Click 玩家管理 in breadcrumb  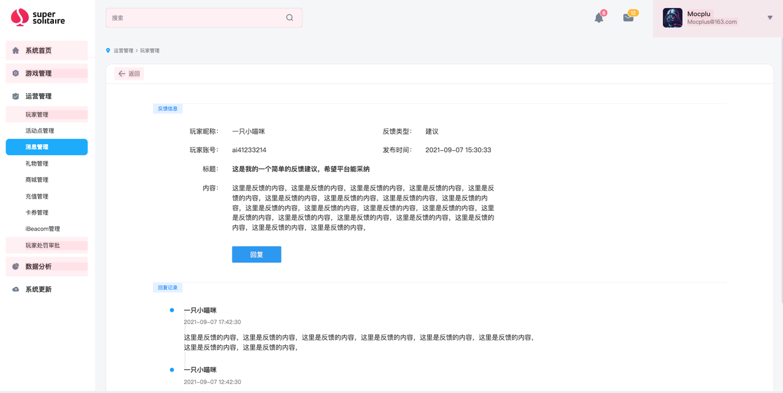[x=150, y=51]
